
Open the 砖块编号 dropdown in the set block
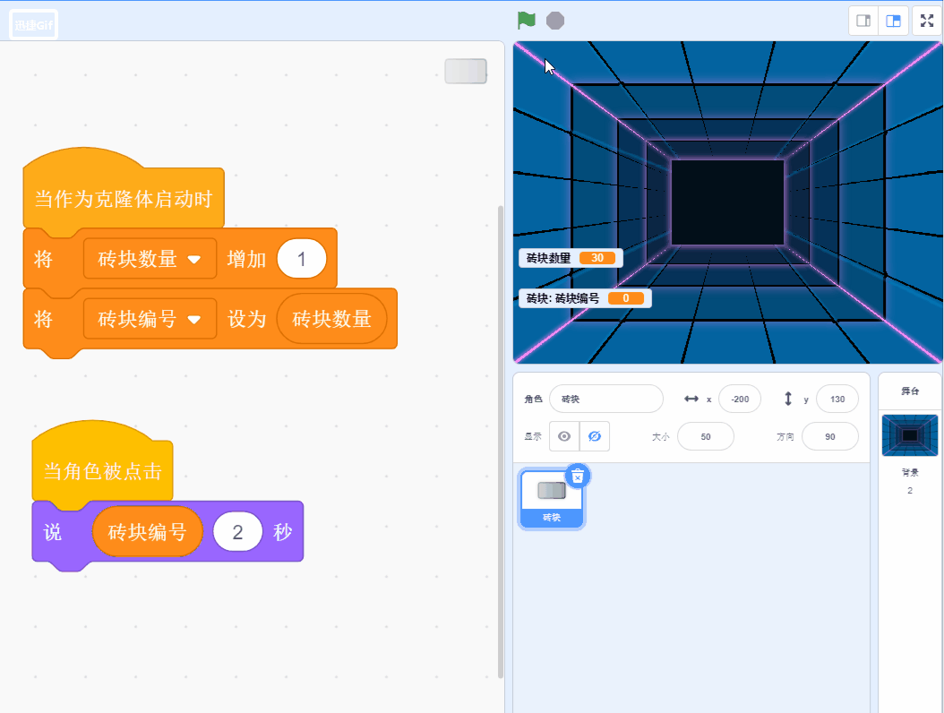click(x=150, y=318)
